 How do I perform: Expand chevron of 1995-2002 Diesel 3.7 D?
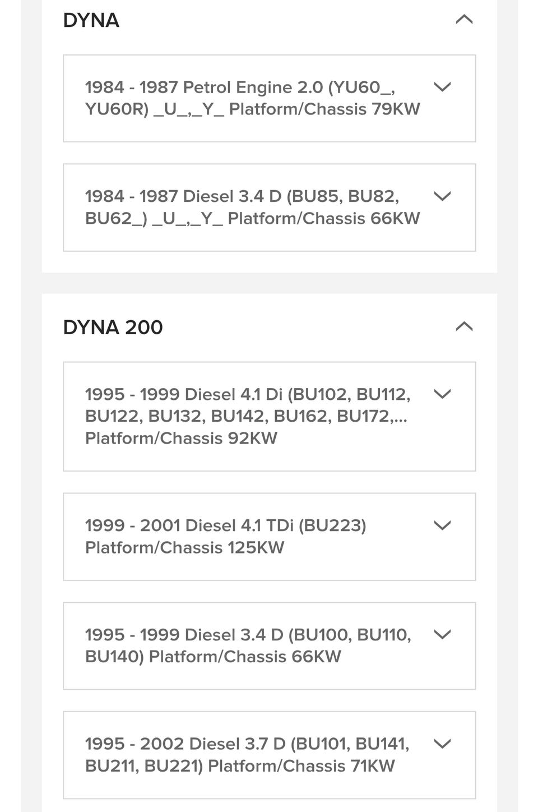pos(442,744)
